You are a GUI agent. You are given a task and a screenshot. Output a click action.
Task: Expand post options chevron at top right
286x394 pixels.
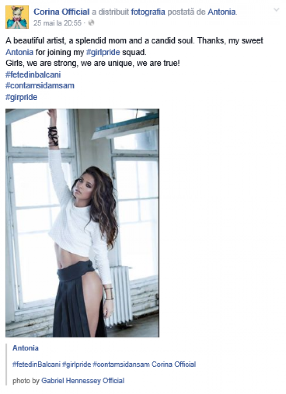tap(277, 10)
